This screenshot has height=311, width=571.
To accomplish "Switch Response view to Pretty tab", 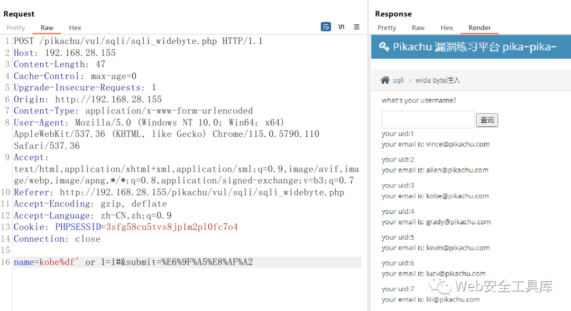I will (x=386, y=27).
